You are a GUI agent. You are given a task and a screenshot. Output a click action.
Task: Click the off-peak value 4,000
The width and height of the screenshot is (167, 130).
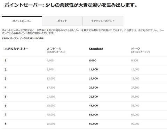tap(50, 60)
